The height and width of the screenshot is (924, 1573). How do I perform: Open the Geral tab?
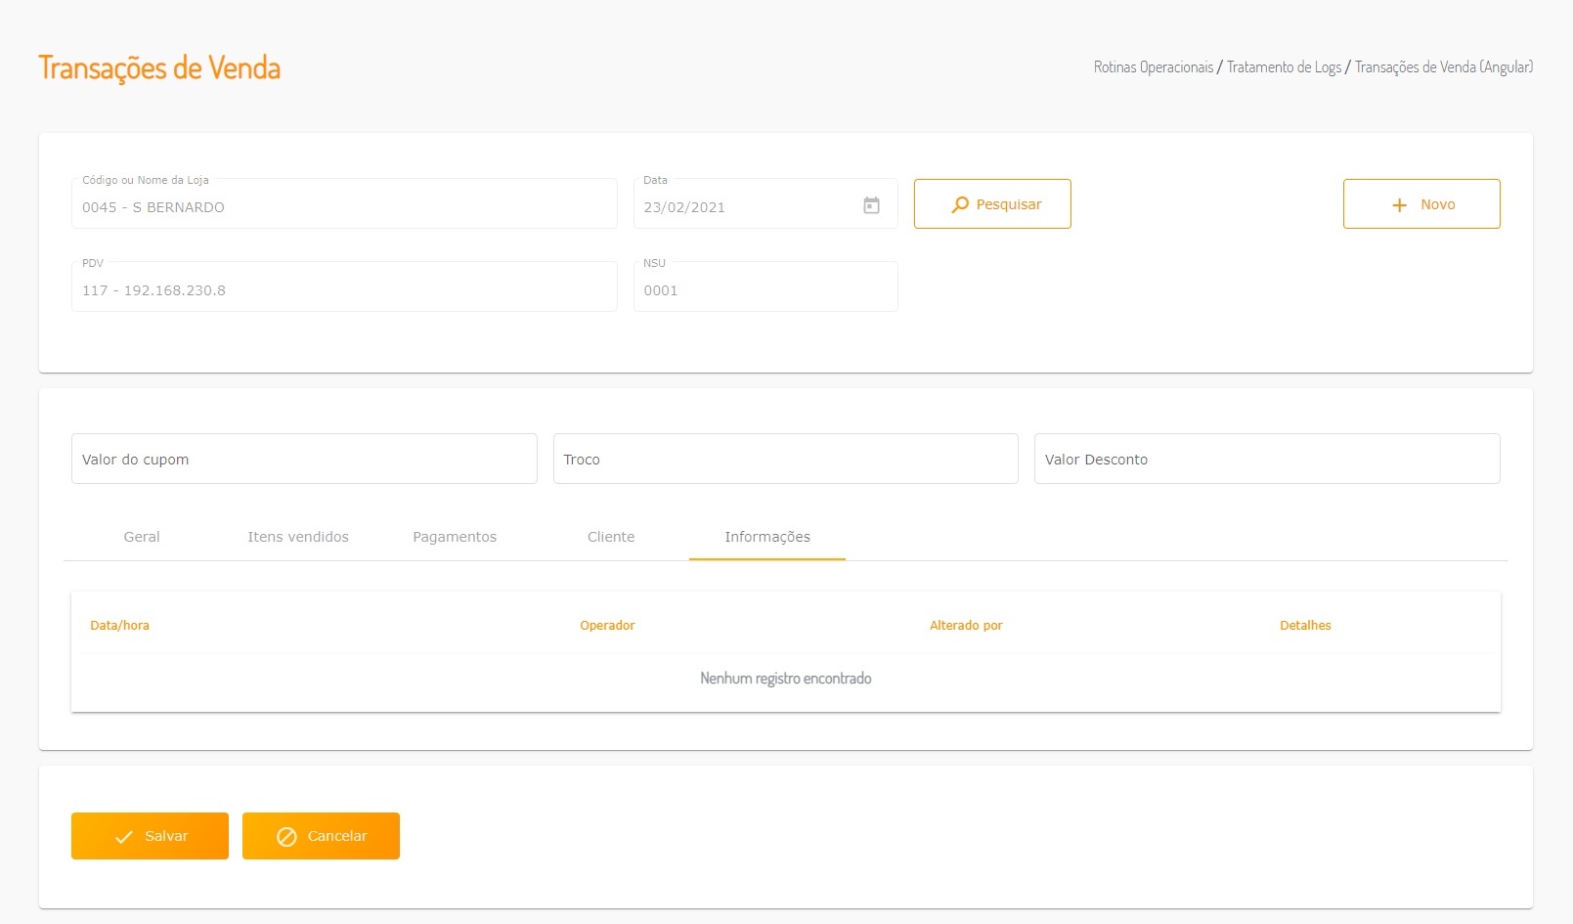point(142,537)
